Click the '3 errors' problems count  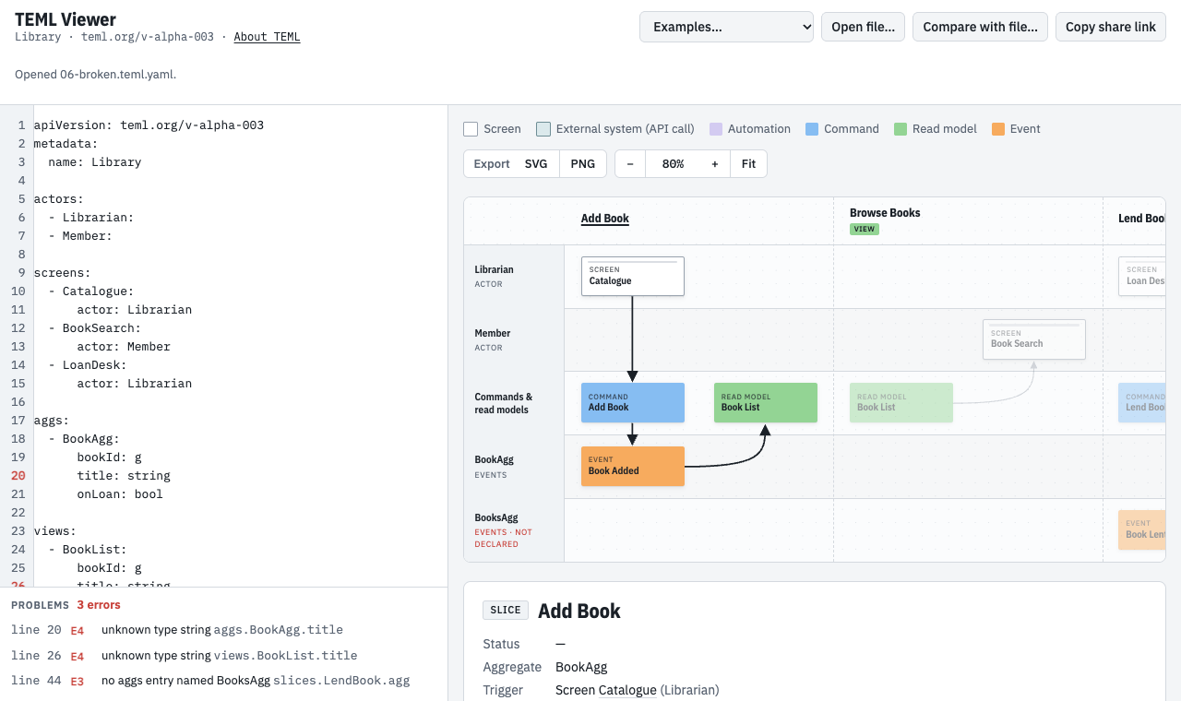click(99, 605)
